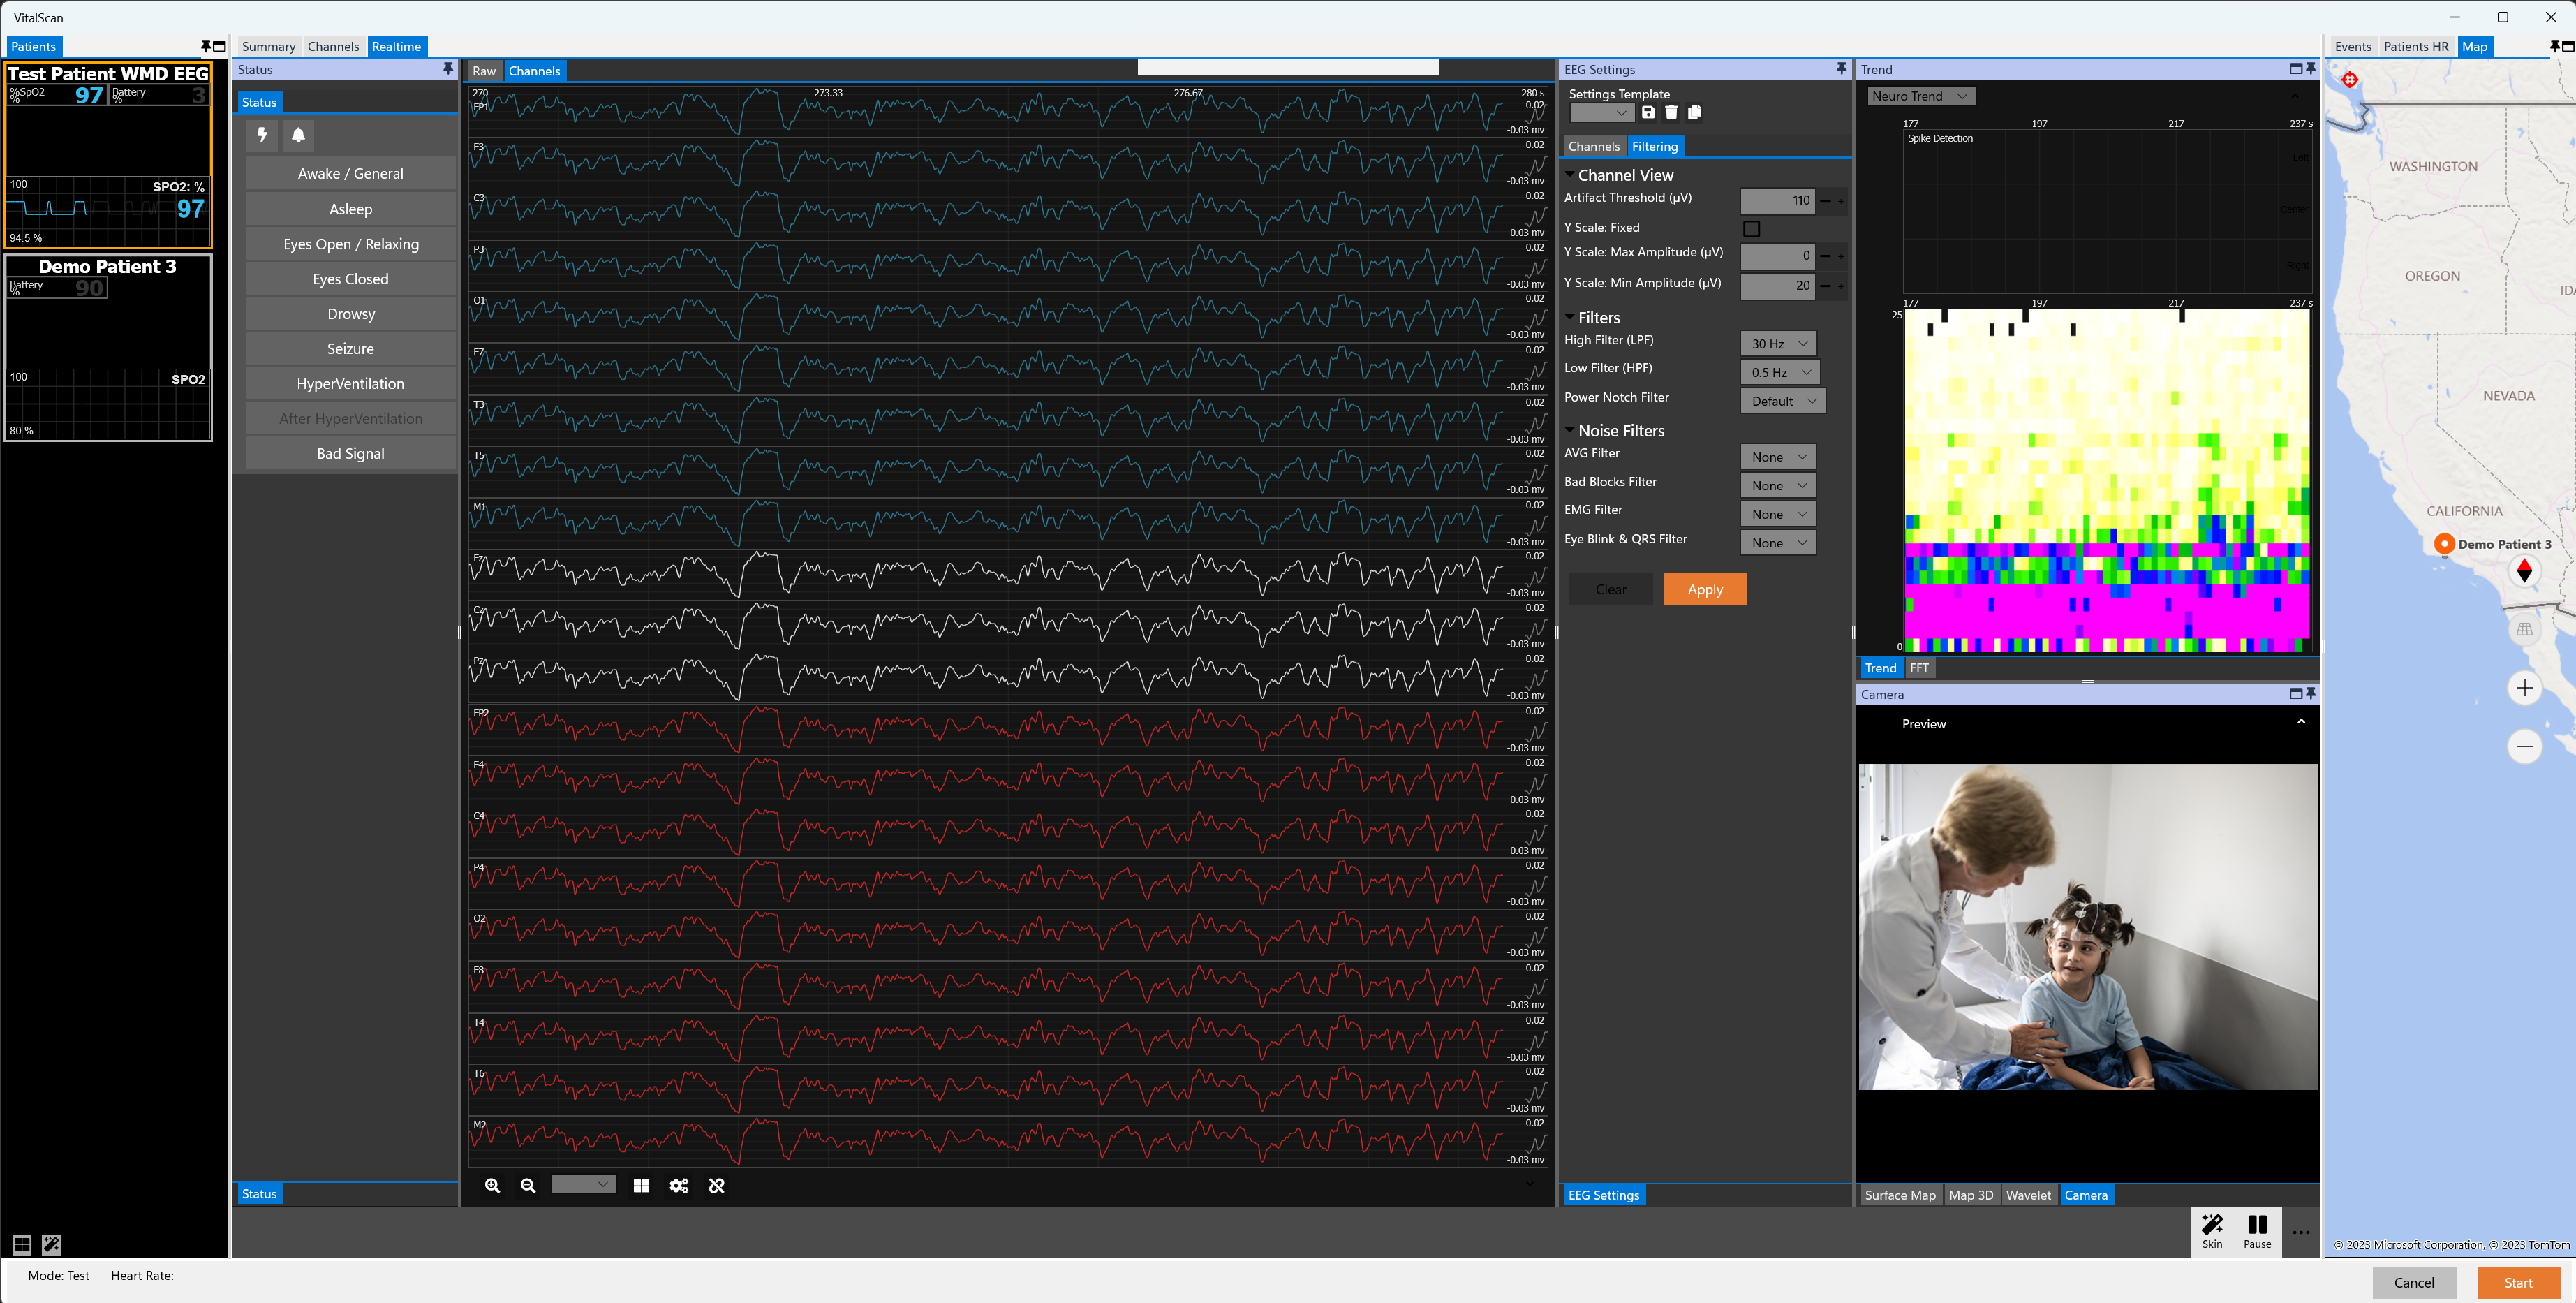Click the lightning bolt status icon
2576x1303 pixels.
point(262,135)
